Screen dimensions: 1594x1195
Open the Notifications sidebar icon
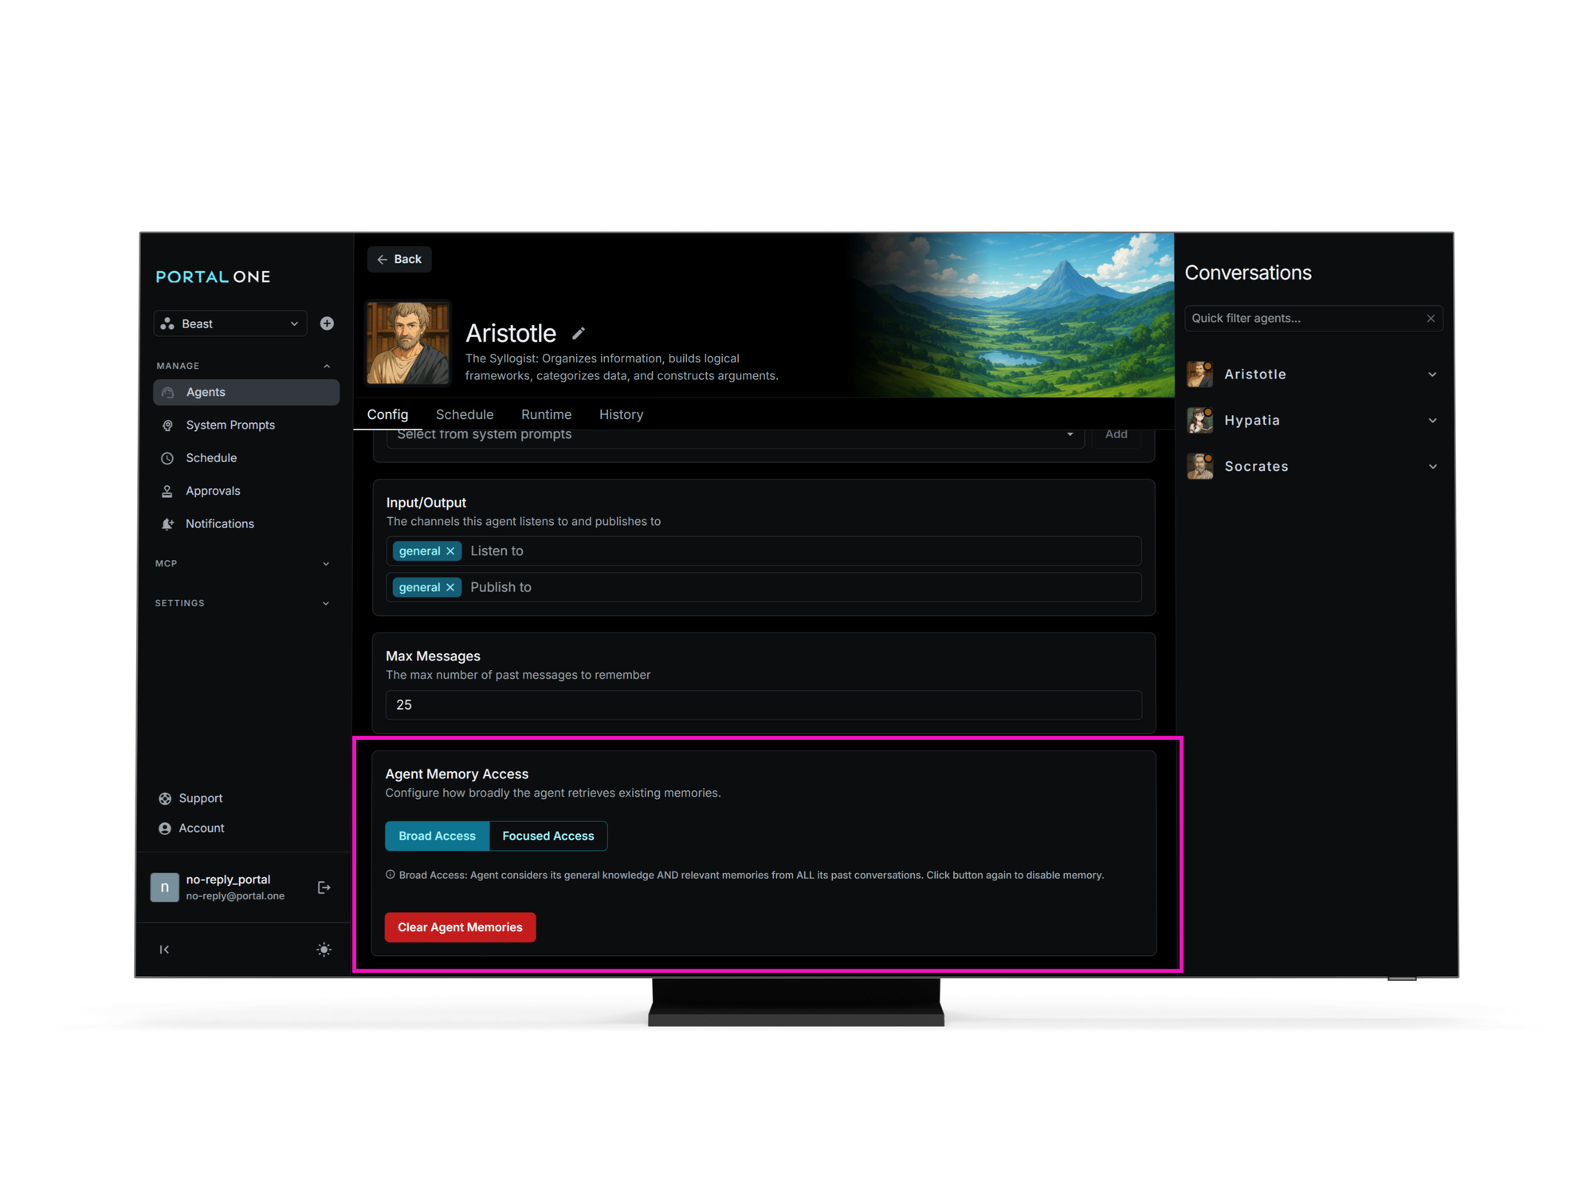coord(167,523)
